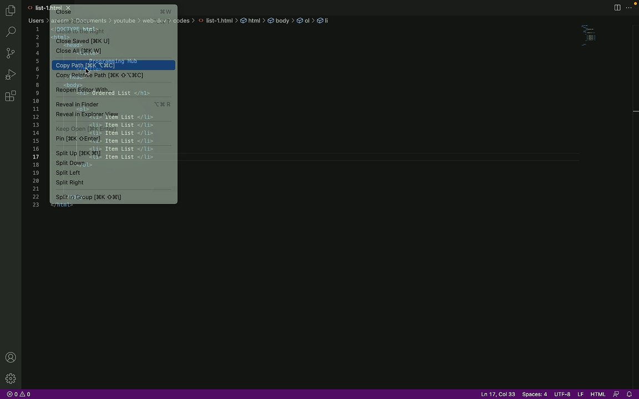This screenshot has width=639, height=399.
Task: Choose Pin from the tab context menu
Action: [x=78, y=139]
